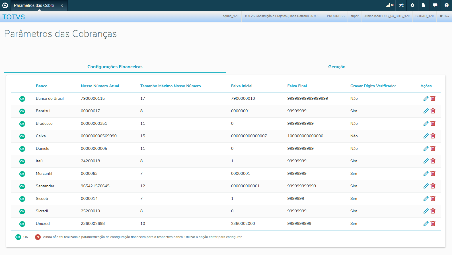Edit the Itaú configuration
The width and height of the screenshot is (452, 255).
426,161
